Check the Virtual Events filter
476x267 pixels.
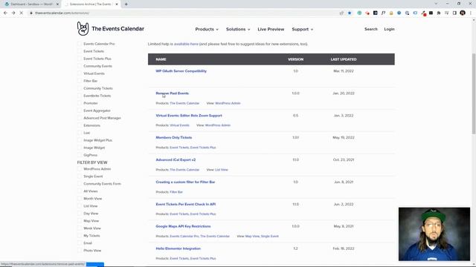pyautogui.click(x=80, y=73)
